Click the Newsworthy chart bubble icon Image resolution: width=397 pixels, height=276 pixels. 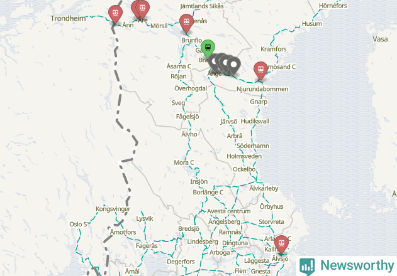(307, 267)
